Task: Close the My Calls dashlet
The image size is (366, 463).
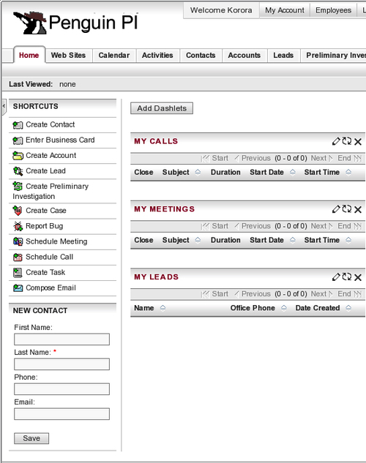Action: 358,142
